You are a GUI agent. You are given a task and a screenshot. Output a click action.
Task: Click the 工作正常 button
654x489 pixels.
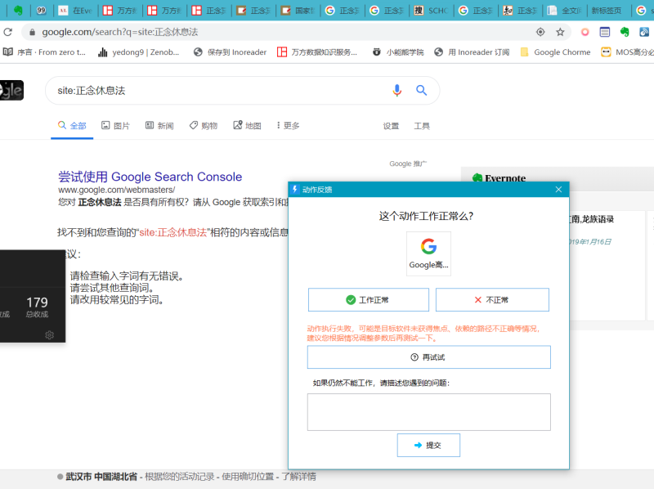tap(369, 299)
